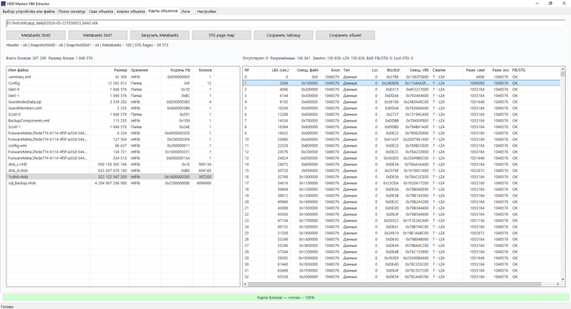Click the 'Сохранить объект' button
The width and height of the screenshot is (571, 309).
346,35
